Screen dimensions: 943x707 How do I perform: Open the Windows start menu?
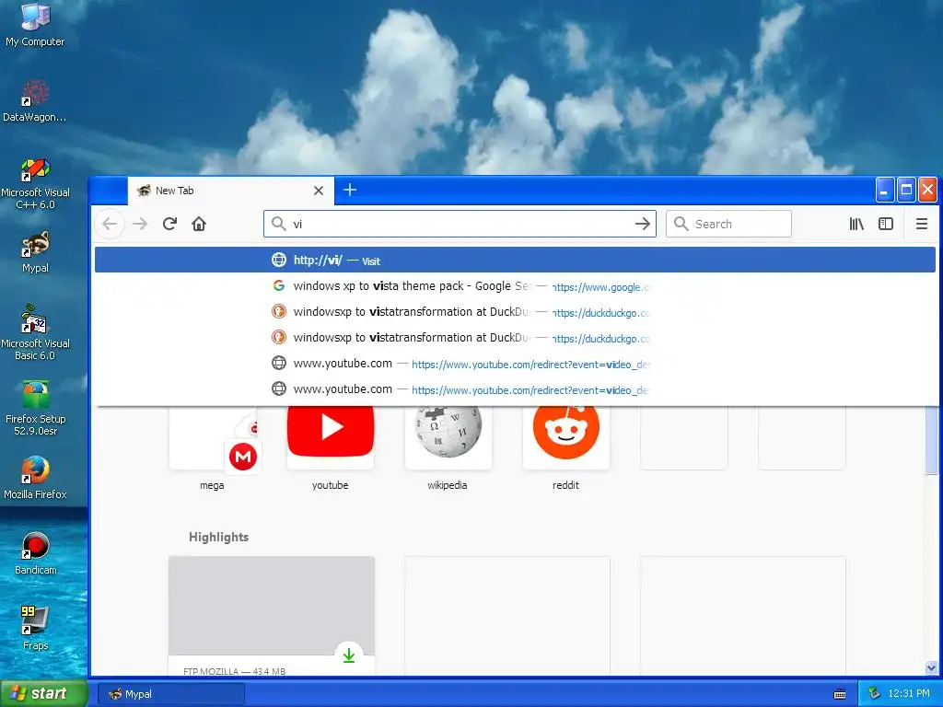pos(44,693)
